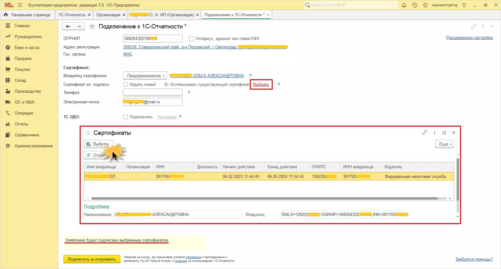
Task: Copy link to the connection form
Action: pyautogui.click(x=473, y=26)
